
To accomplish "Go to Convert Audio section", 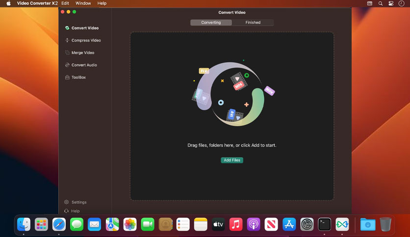I will (81, 65).
